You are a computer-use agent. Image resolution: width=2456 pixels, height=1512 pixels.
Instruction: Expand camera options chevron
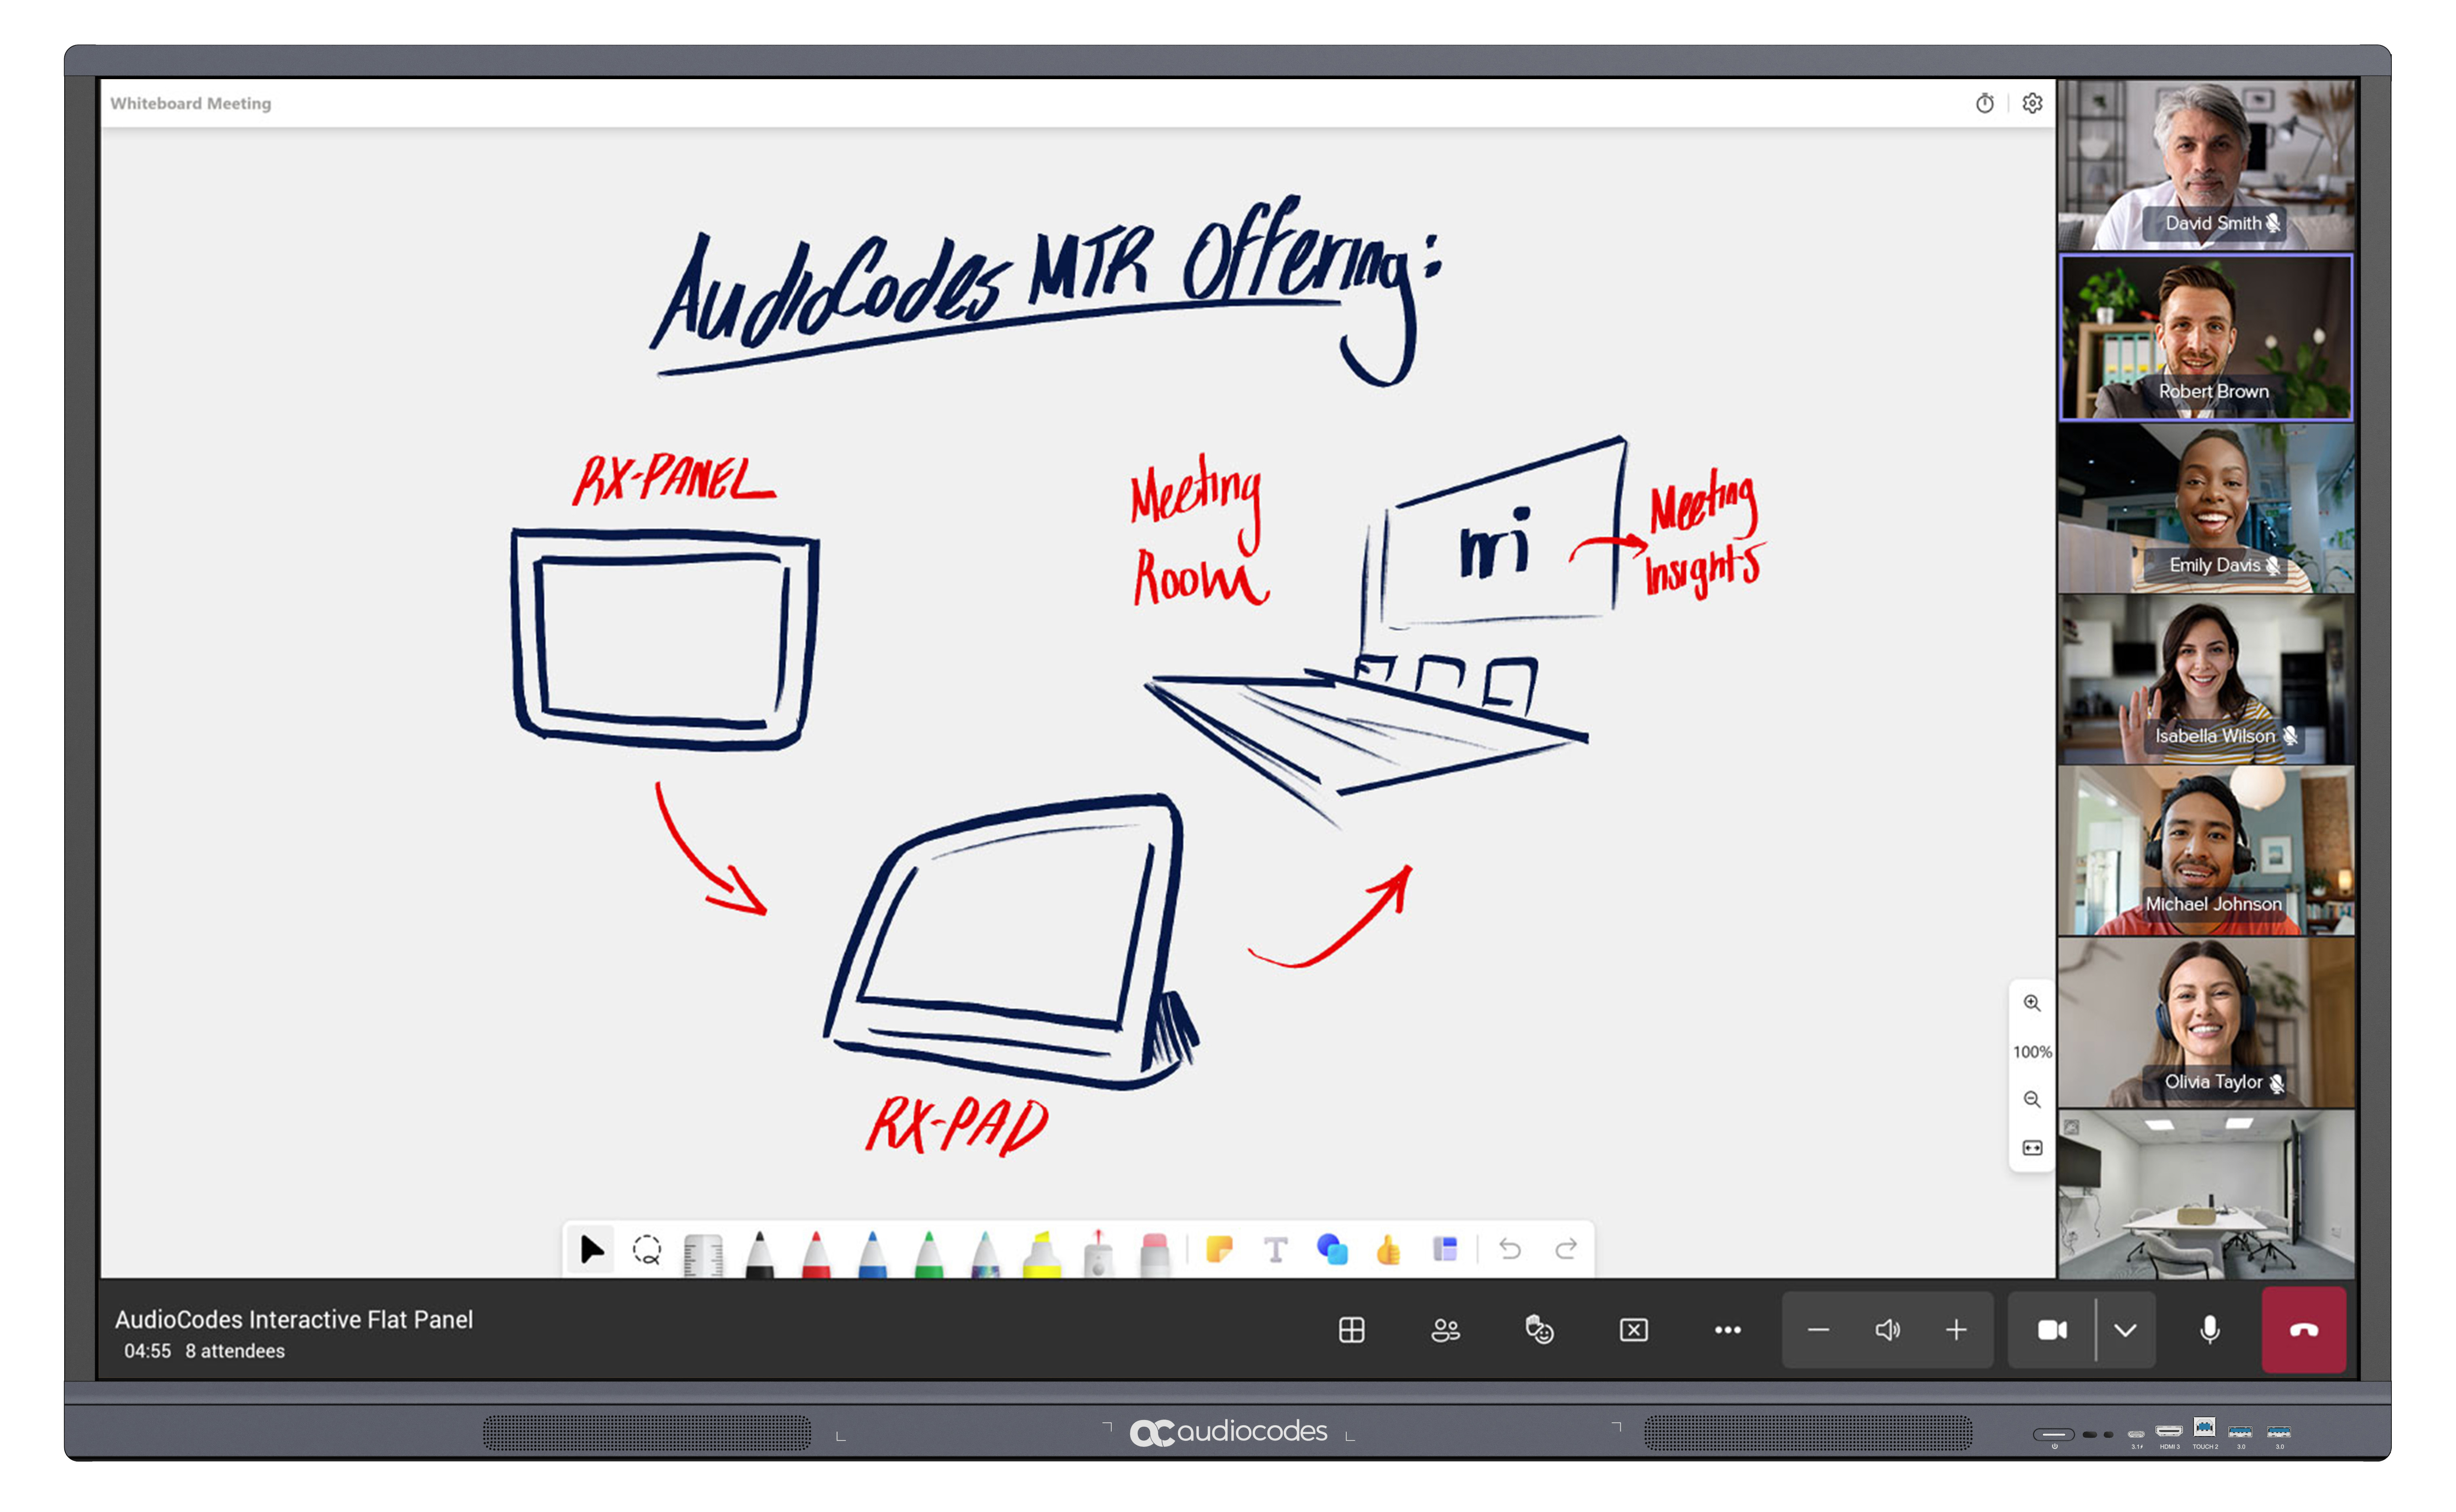tap(2125, 1330)
